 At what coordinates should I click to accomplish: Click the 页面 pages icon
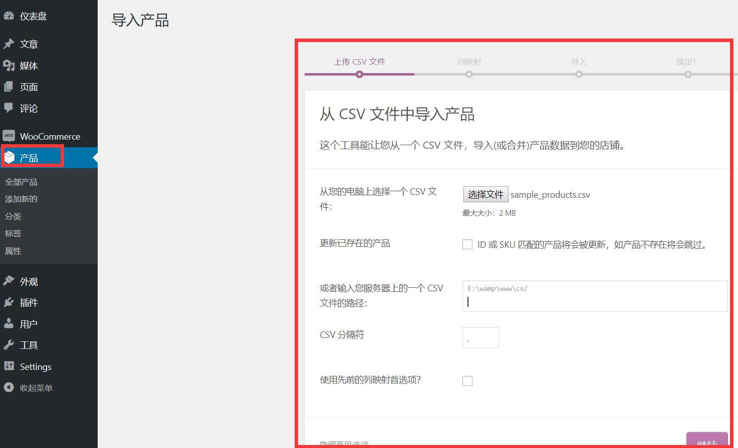9,87
